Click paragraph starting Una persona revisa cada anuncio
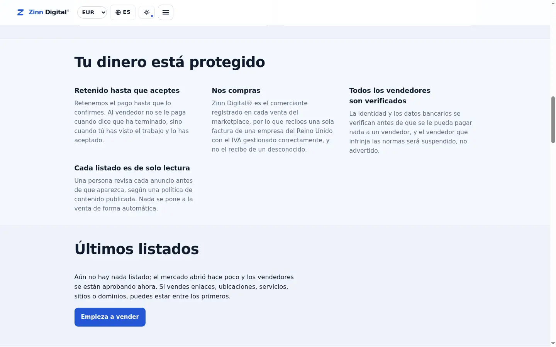 coord(134,195)
